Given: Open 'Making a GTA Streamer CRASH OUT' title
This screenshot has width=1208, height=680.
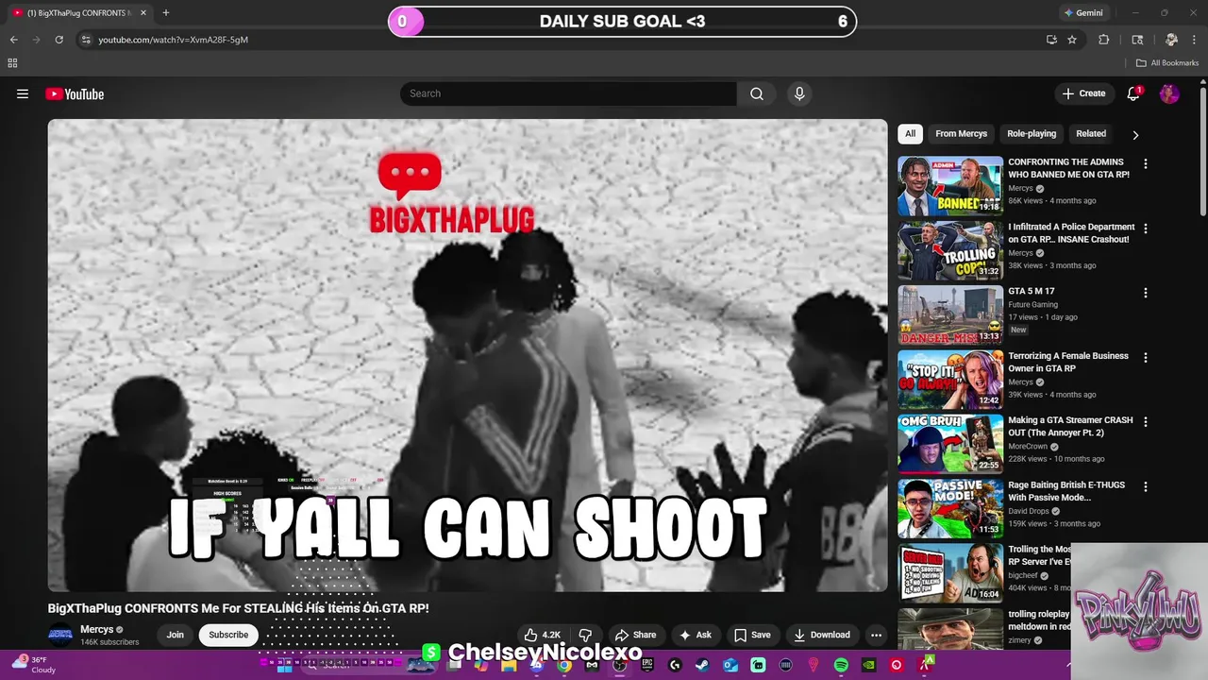Looking at the screenshot, I should [1070, 426].
